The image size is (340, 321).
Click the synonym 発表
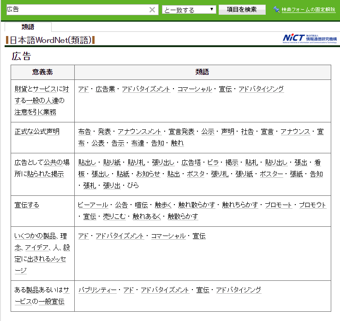tap(105, 132)
